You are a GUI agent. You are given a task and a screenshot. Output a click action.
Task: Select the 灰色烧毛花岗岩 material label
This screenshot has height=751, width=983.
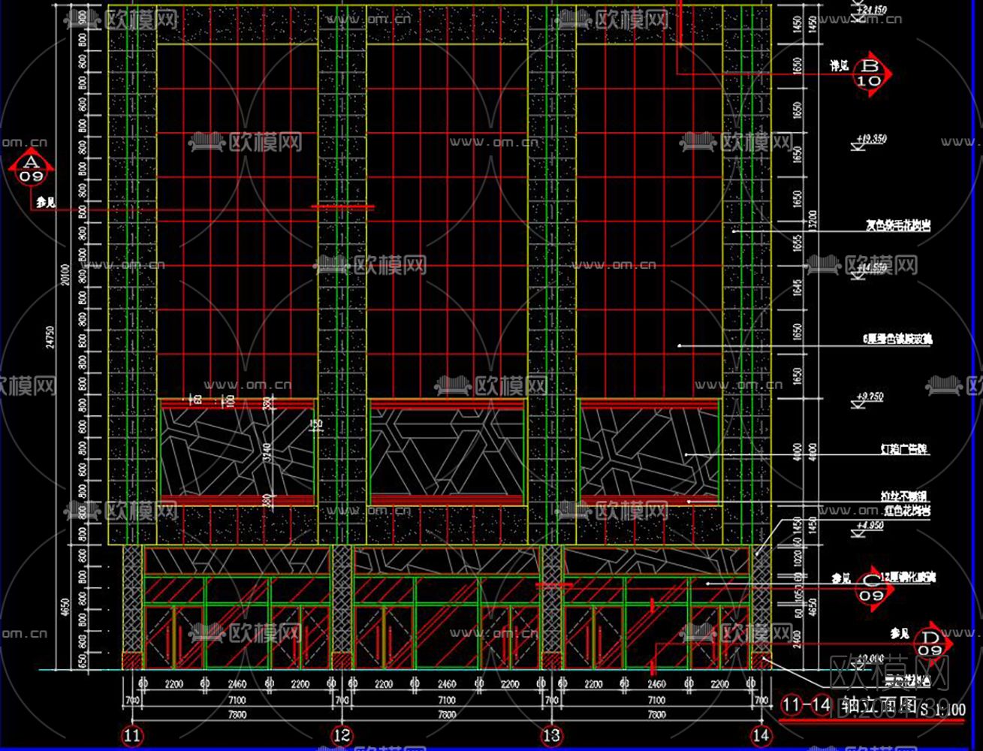(898, 224)
